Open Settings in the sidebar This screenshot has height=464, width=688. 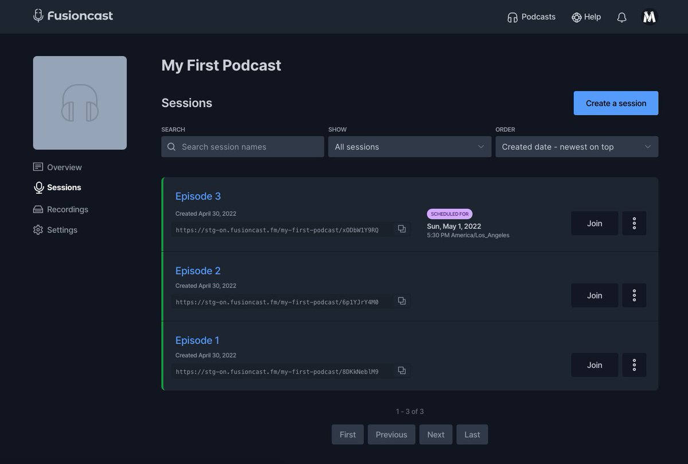(55, 230)
